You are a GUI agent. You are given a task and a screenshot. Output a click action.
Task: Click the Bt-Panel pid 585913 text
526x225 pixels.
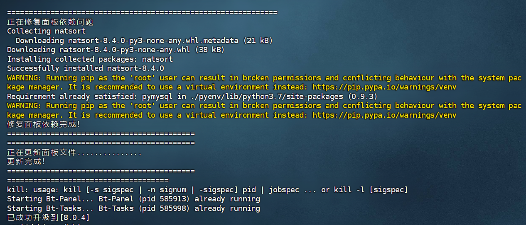[165, 199]
